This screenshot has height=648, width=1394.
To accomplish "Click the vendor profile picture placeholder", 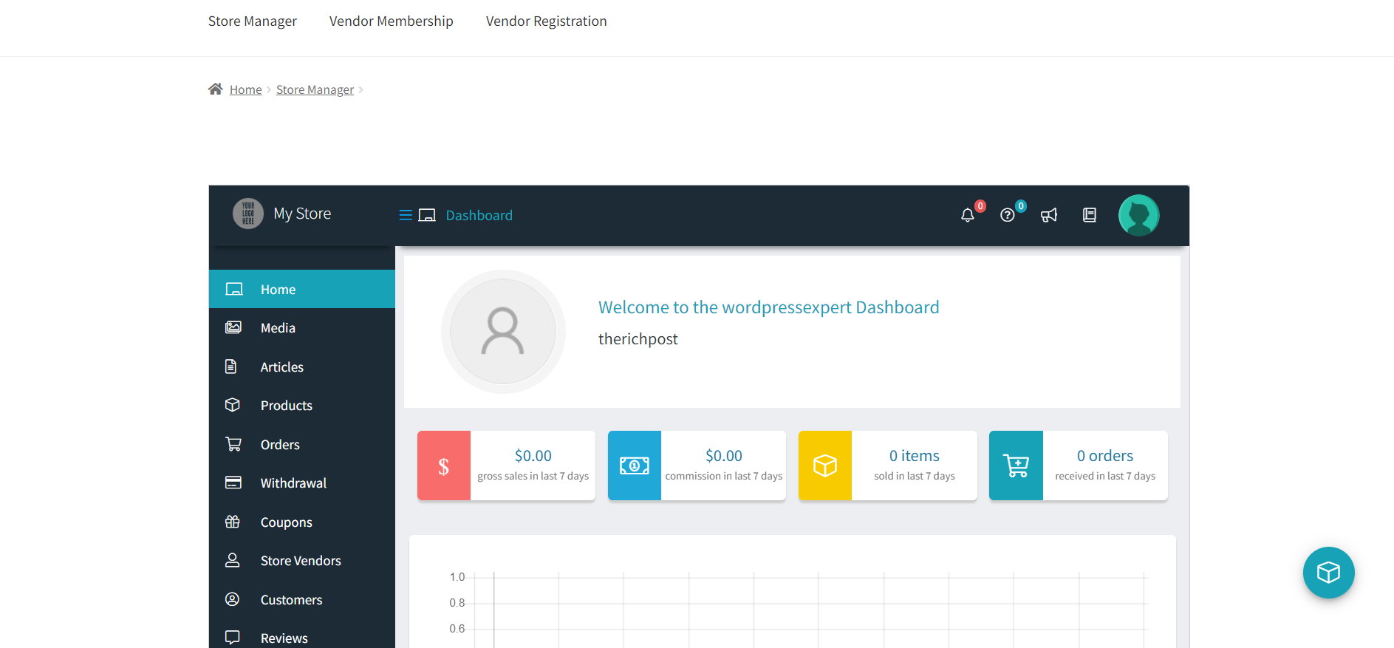I will [503, 332].
